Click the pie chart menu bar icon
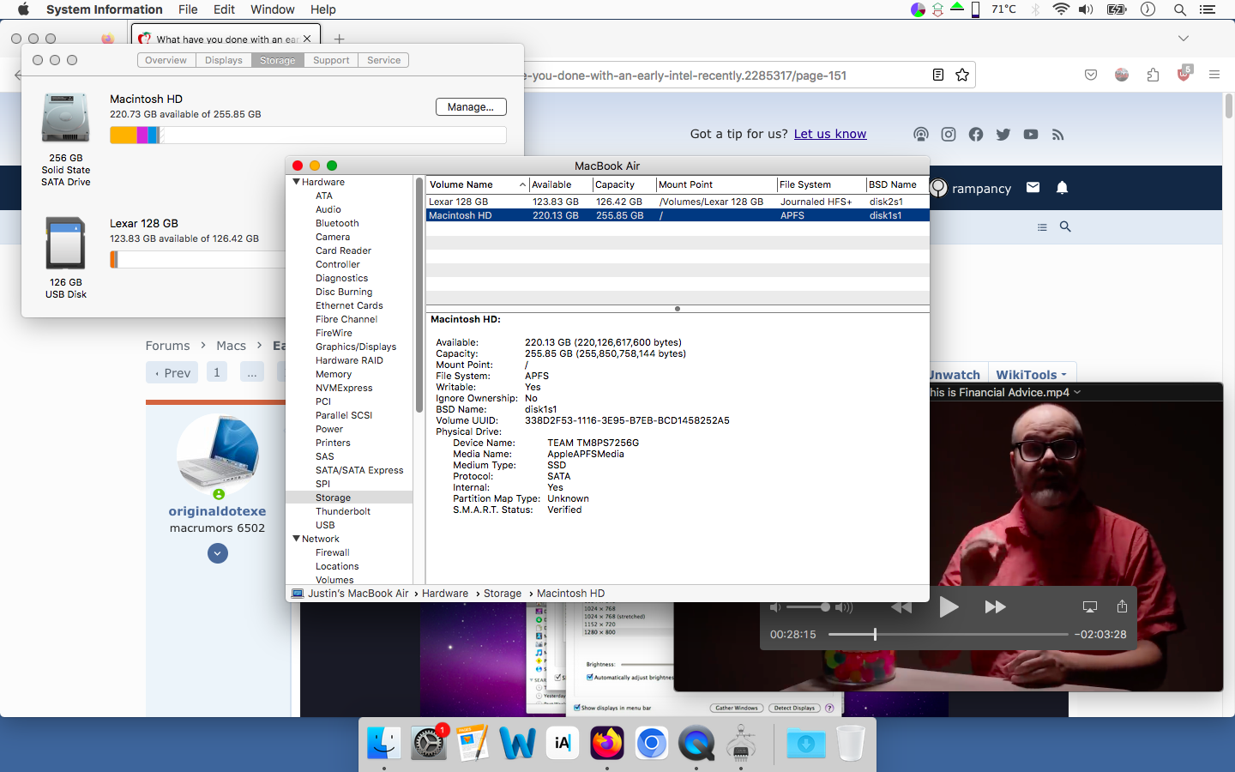Screen dimensions: 1235x772 point(918,9)
